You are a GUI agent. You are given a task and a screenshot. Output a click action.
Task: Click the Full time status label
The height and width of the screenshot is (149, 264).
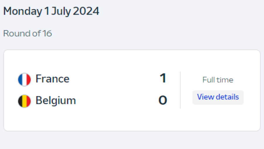click(x=218, y=80)
